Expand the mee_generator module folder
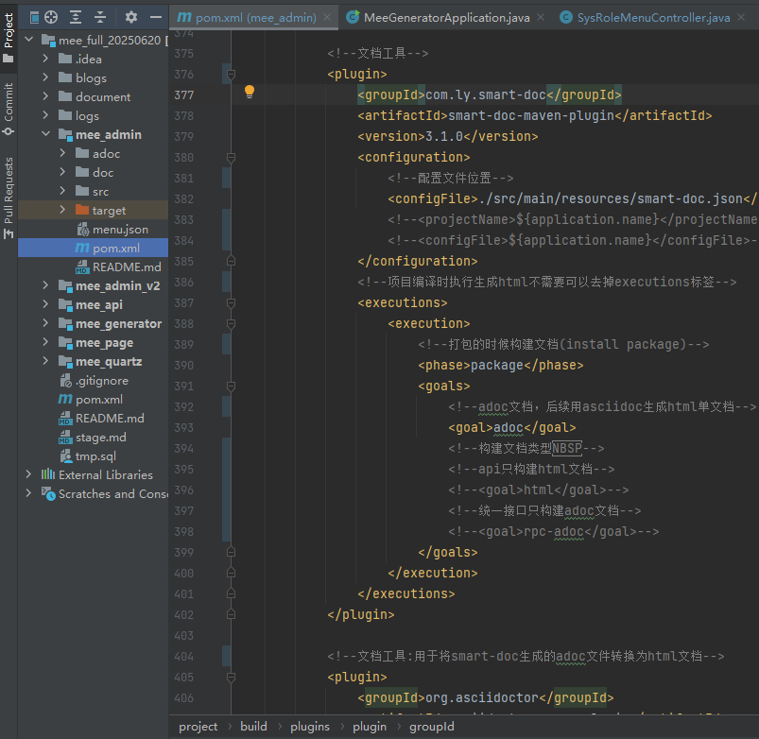Viewport: 759px width, 739px height. pyautogui.click(x=45, y=324)
